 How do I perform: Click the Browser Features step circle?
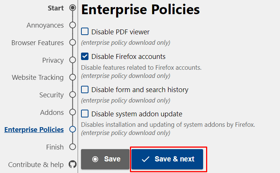point(73,43)
